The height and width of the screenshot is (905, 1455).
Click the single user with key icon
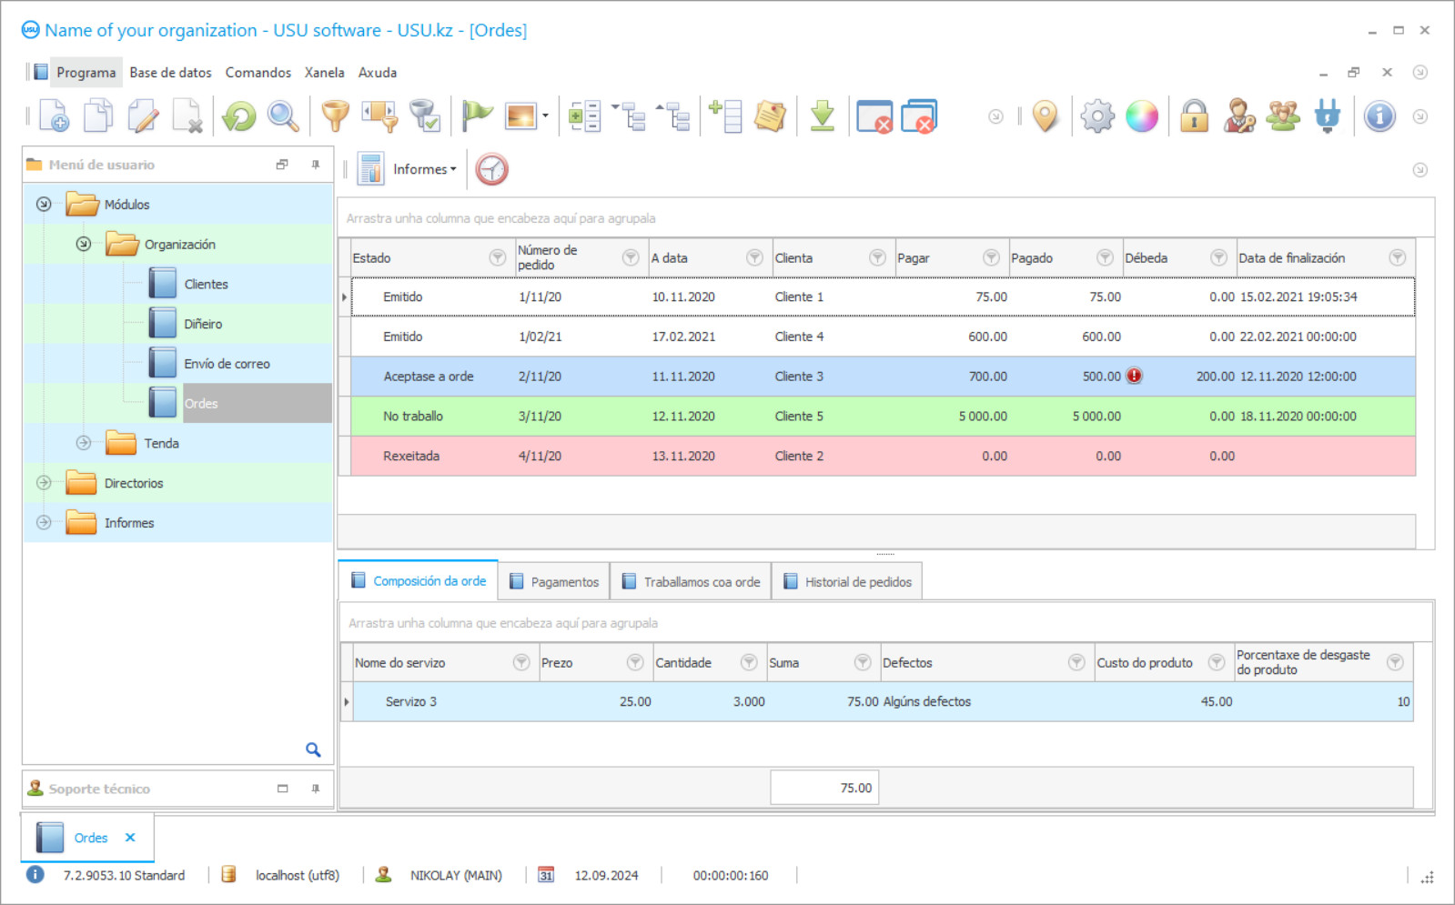coord(1238,116)
